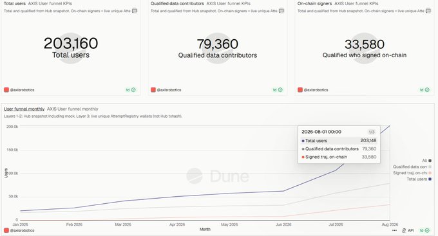Open the API option for the chart
The width and height of the screenshot is (438, 236).
[x=408, y=230]
